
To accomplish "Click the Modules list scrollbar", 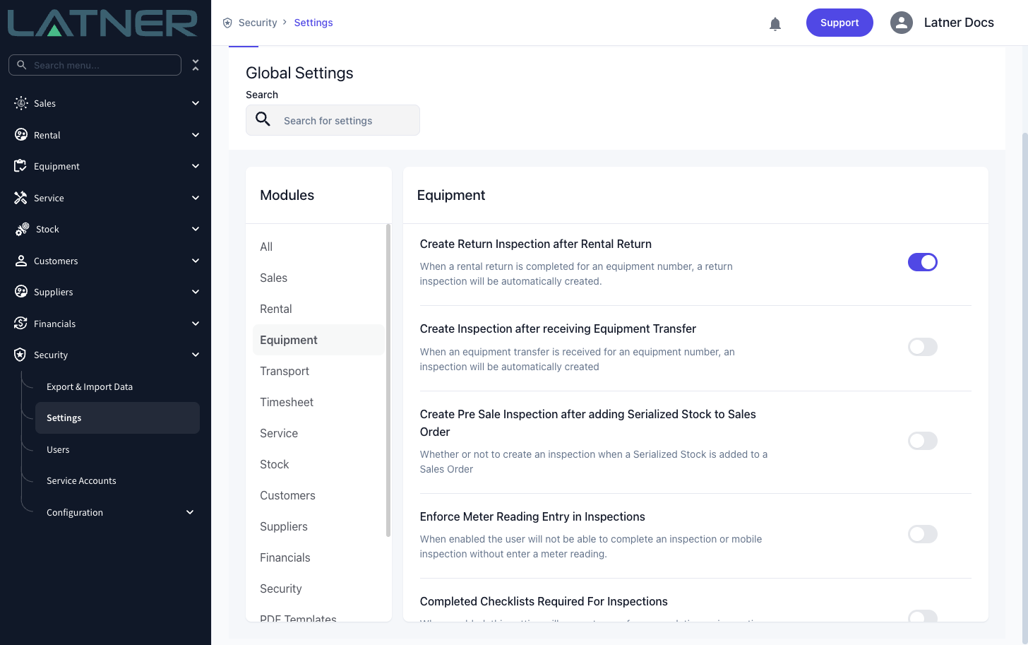I will click(x=388, y=380).
